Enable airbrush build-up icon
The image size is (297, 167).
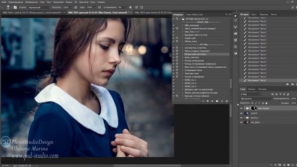[x=99, y=7]
